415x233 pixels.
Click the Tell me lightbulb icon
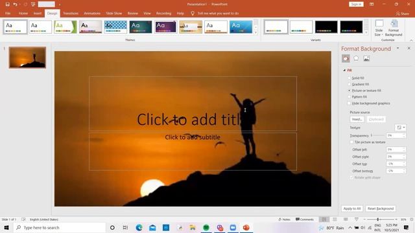pyautogui.click(x=193, y=13)
